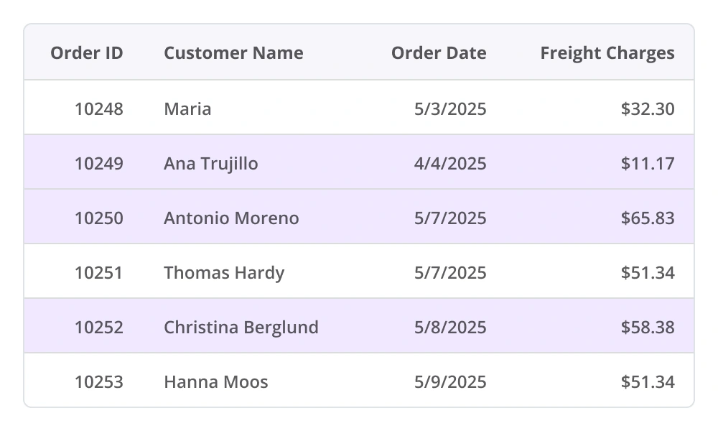Click the Order Date column header
The width and height of the screenshot is (718, 431).
(x=438, y=53)
